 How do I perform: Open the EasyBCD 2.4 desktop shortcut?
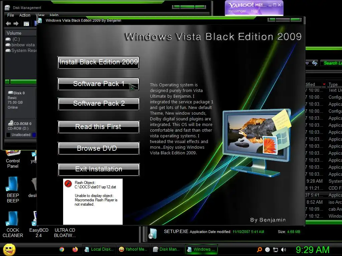[x=39, y=224]
